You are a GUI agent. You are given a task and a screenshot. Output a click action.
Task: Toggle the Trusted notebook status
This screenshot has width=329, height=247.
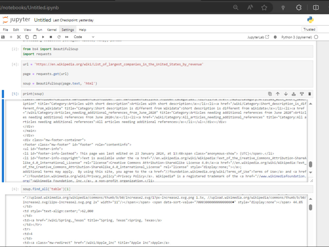click(x=309, y=29)
